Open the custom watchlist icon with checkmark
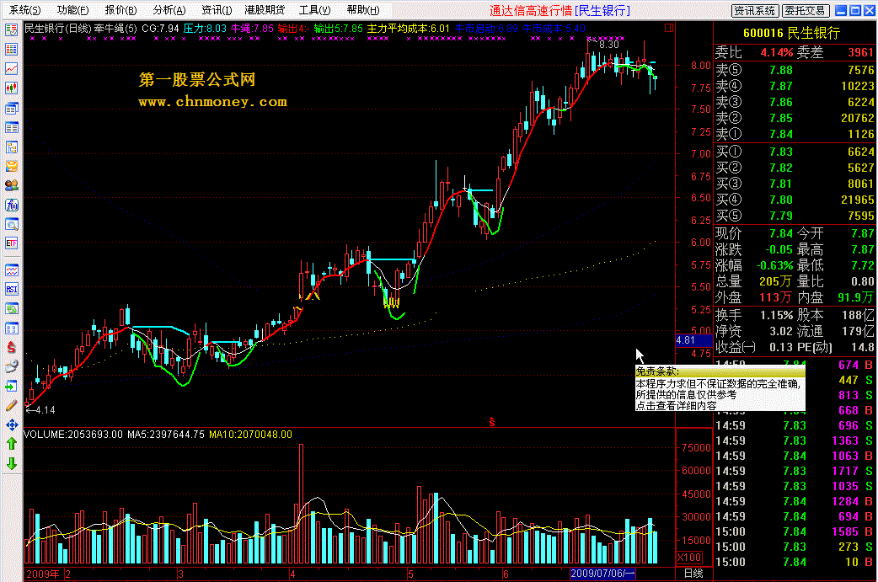This screenshot has height=582, width=878. [x=11, y=30]
